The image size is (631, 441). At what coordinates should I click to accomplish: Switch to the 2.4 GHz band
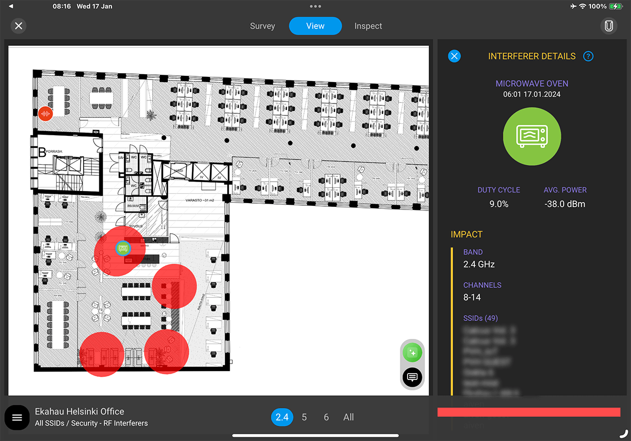pyautogui.click(x=282, y=417)
